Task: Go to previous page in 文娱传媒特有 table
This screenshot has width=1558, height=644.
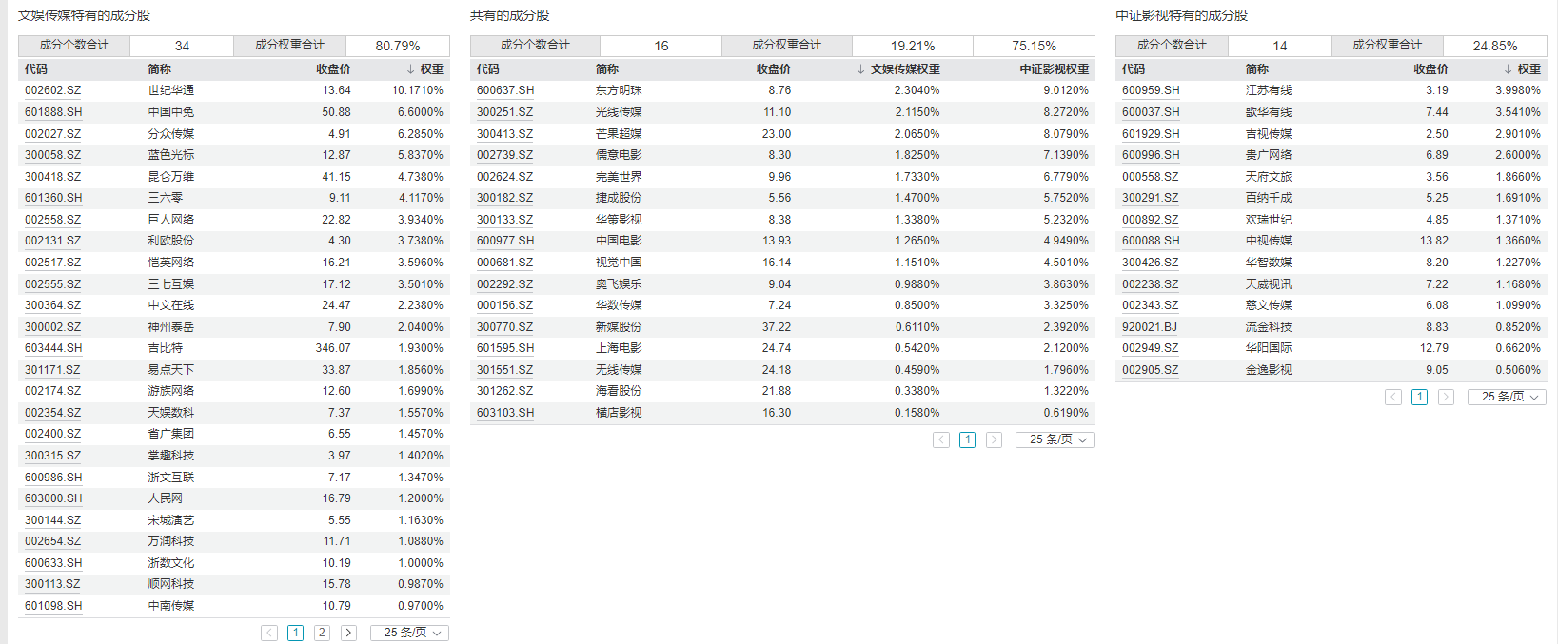Action: [269, 633]
